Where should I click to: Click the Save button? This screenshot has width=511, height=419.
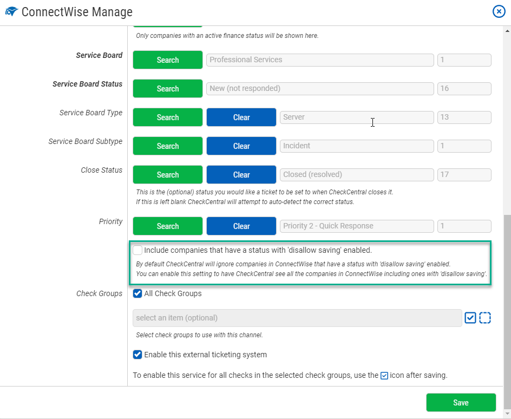click(x=460, y=402)
